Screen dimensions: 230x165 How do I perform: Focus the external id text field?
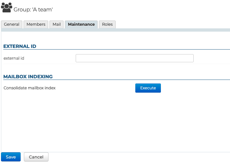coord(134,58)
